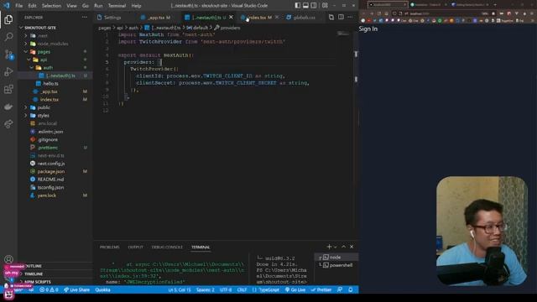
Task: Click Ln 5, Col 15 in status bar
Action: (x=180, y=289)
